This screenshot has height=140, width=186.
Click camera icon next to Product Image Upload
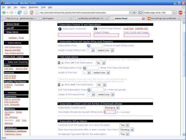click(95, 29)
